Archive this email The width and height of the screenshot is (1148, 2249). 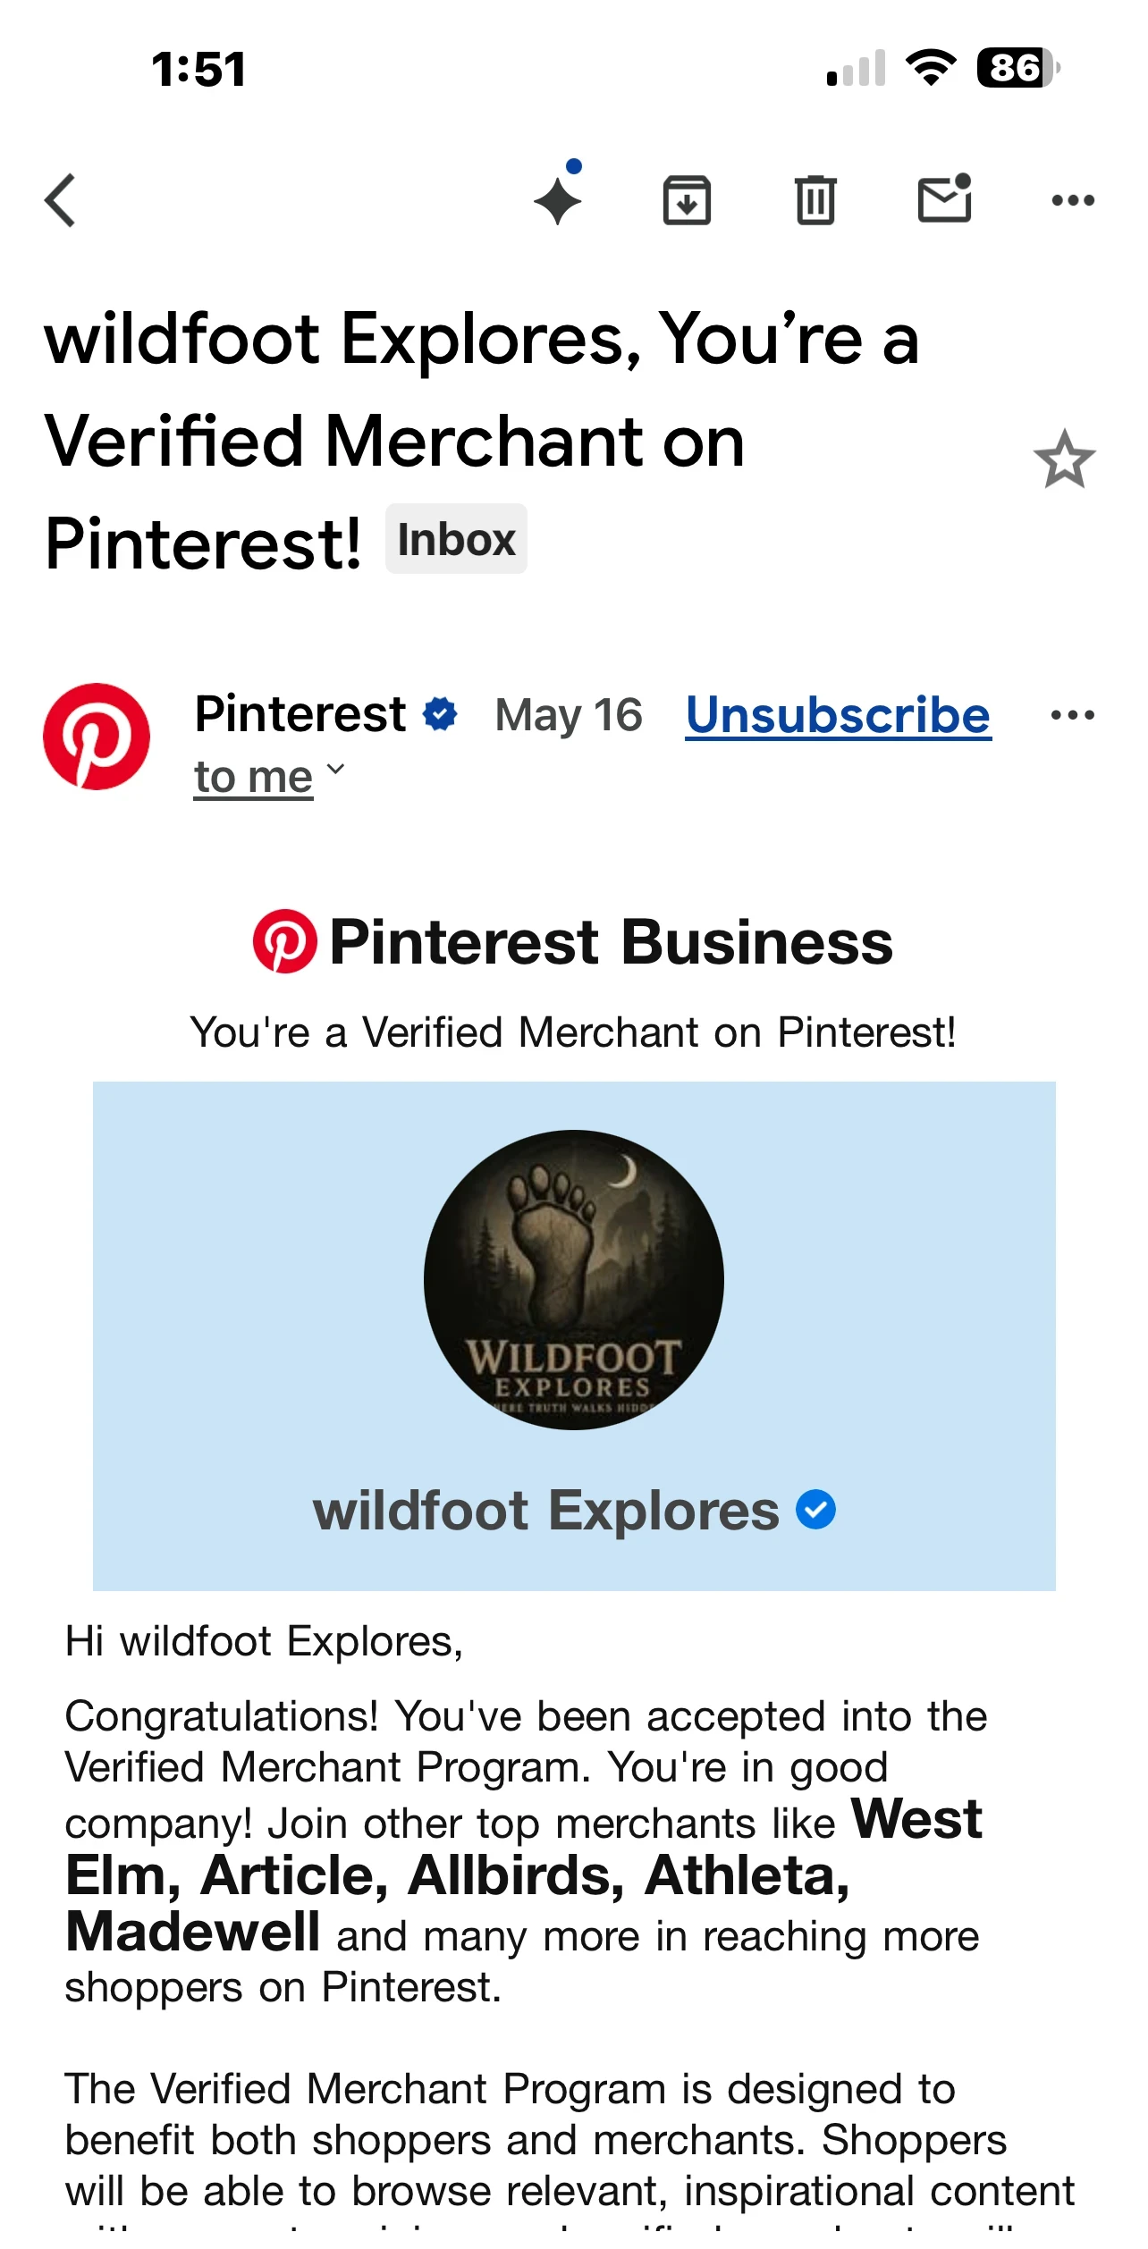[687, 200]
